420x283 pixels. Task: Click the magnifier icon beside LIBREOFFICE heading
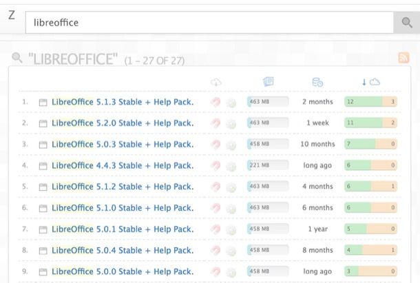click(x=17, y=57)
